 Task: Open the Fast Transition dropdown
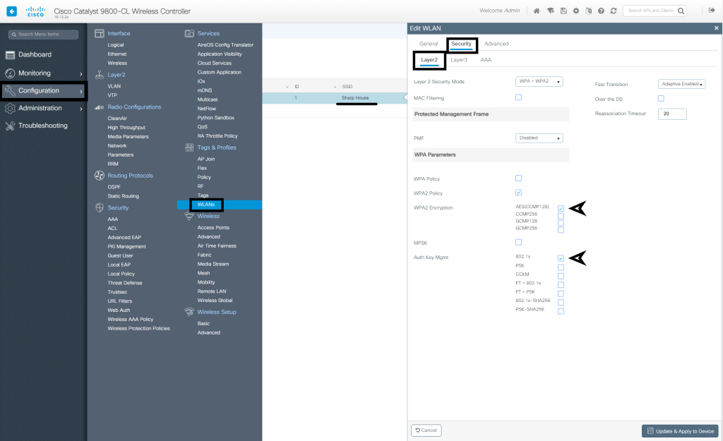click(682, 84)
